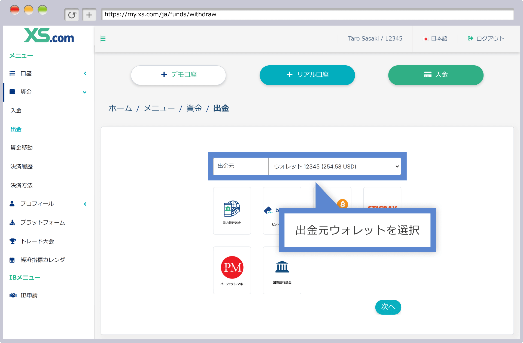Image resolution: width=523 pixels, height=343 pixels.
Task: Click the 次へ button
Action: (x=388, y=307)
